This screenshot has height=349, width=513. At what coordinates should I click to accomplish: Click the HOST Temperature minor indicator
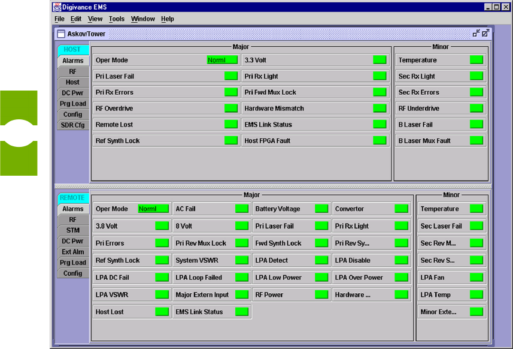(476, 60)
